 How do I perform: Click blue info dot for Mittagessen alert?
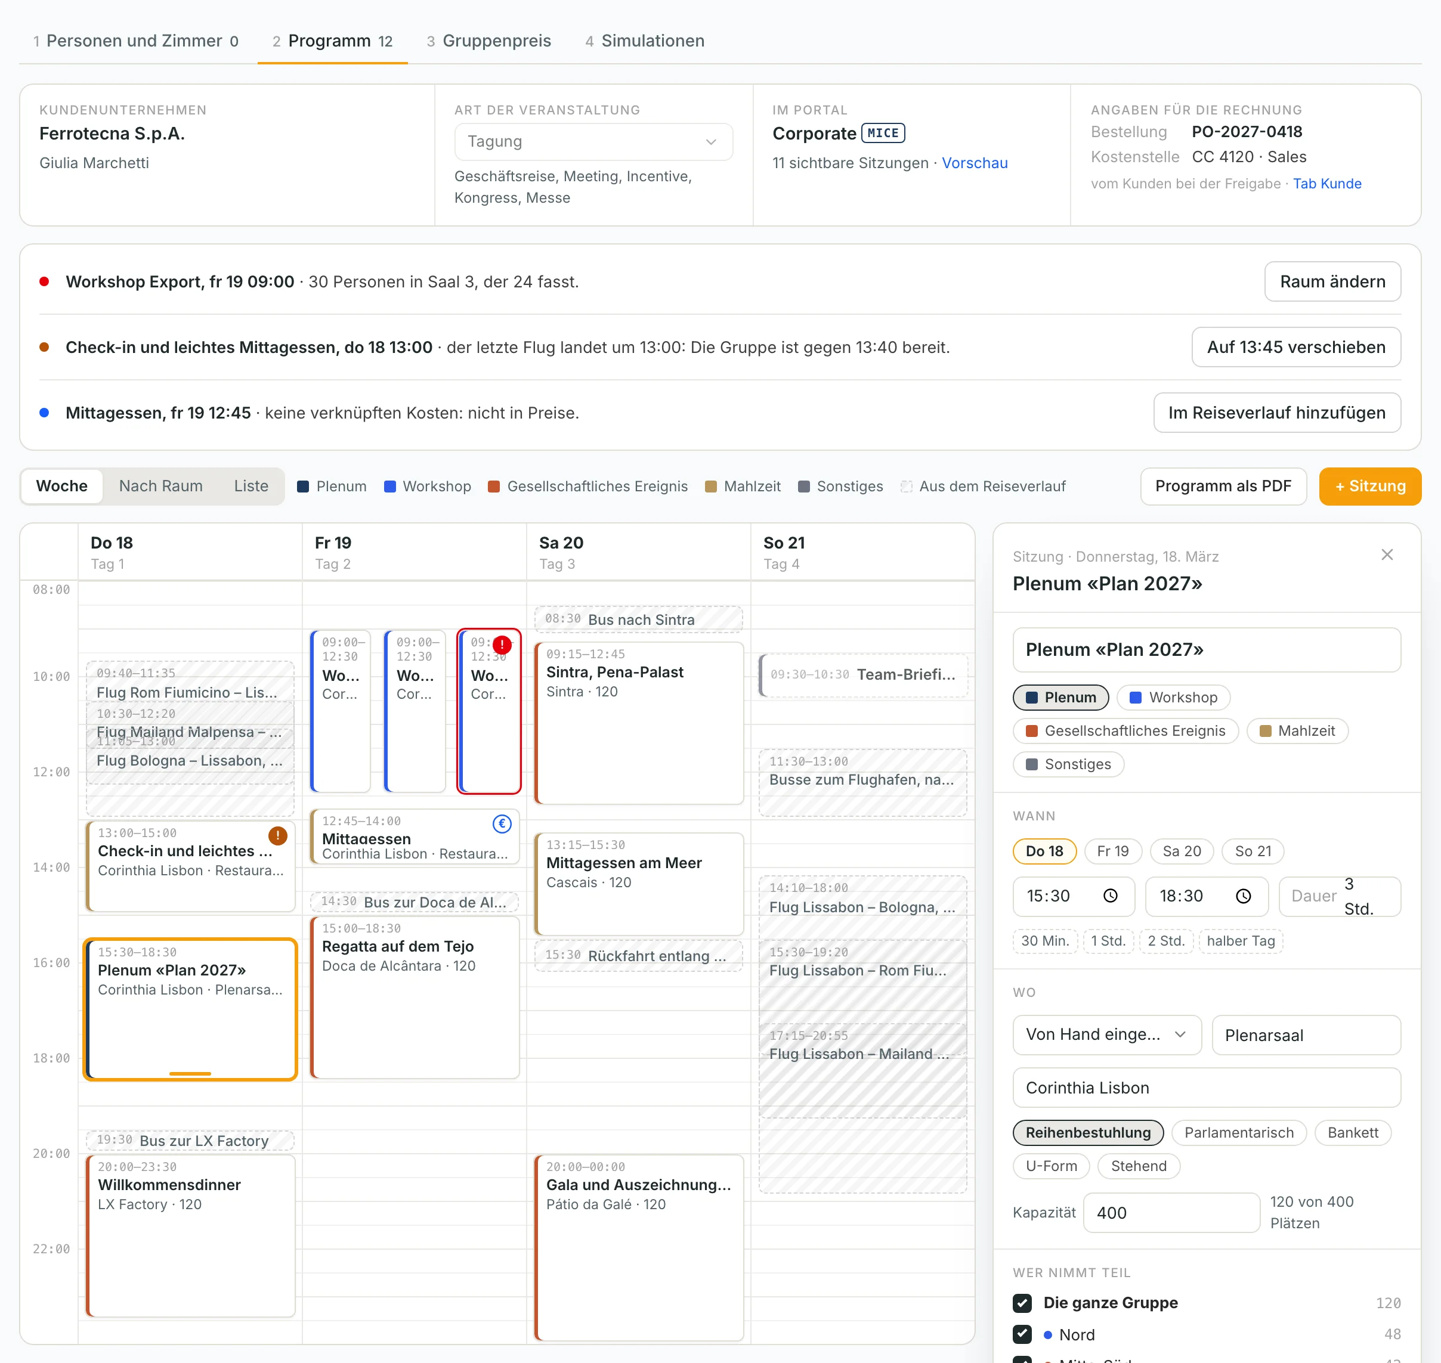tap(44, 413)
